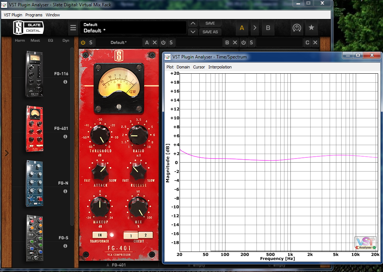Click the star favorites icon
Screen dimensions: 383x272
tap(311, 28)
